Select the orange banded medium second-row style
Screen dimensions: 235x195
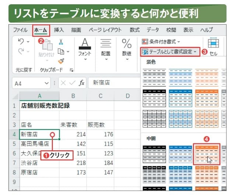207,175
